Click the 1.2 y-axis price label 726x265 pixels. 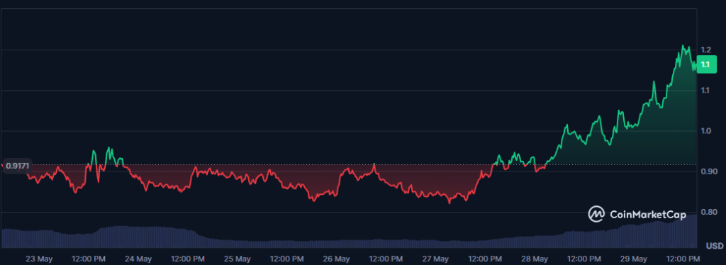[x=706, y=50]
